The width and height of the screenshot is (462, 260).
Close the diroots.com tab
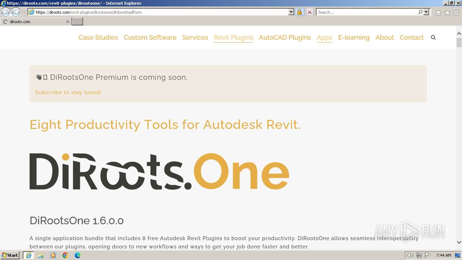[x=67, y=22]
